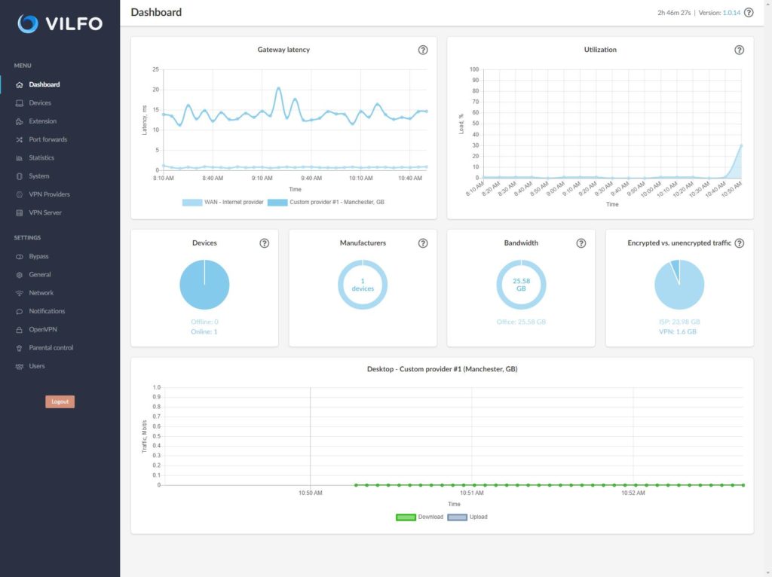Toggle Custom provider #1 Manchester legend series

coord(326,202)
